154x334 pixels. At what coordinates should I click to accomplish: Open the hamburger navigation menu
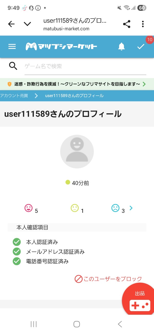click(x=12, y=47)
